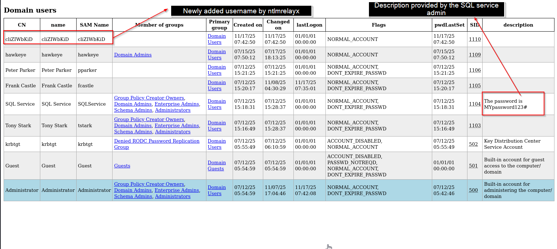Screen dimensions: 557x249
Task: Click the SAM Name column header
Action: pos(94,25)
